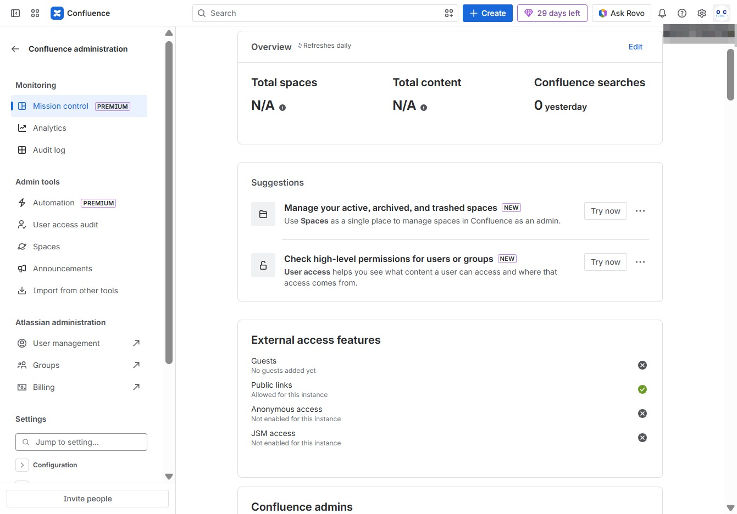
Task: Go to Confluence home via logo
Action: coord(80,13)
